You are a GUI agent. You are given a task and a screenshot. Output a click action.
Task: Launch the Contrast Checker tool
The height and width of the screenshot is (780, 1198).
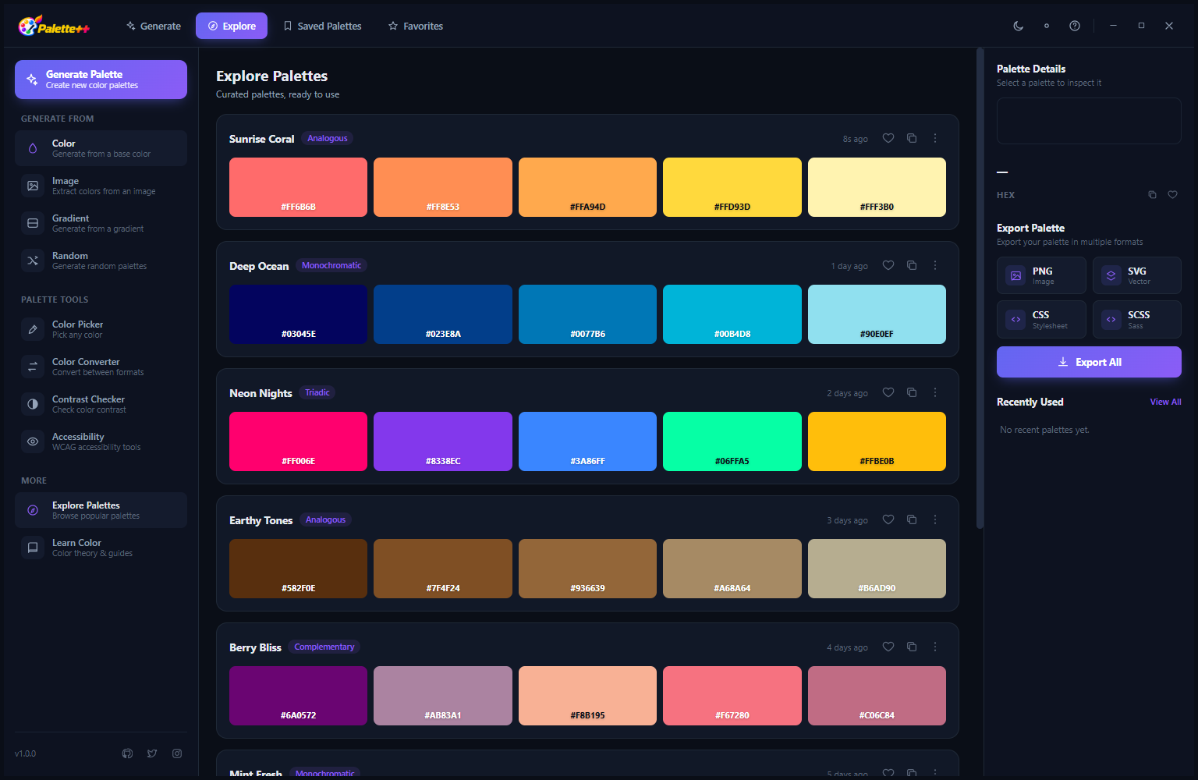click(x=101, y=404)
